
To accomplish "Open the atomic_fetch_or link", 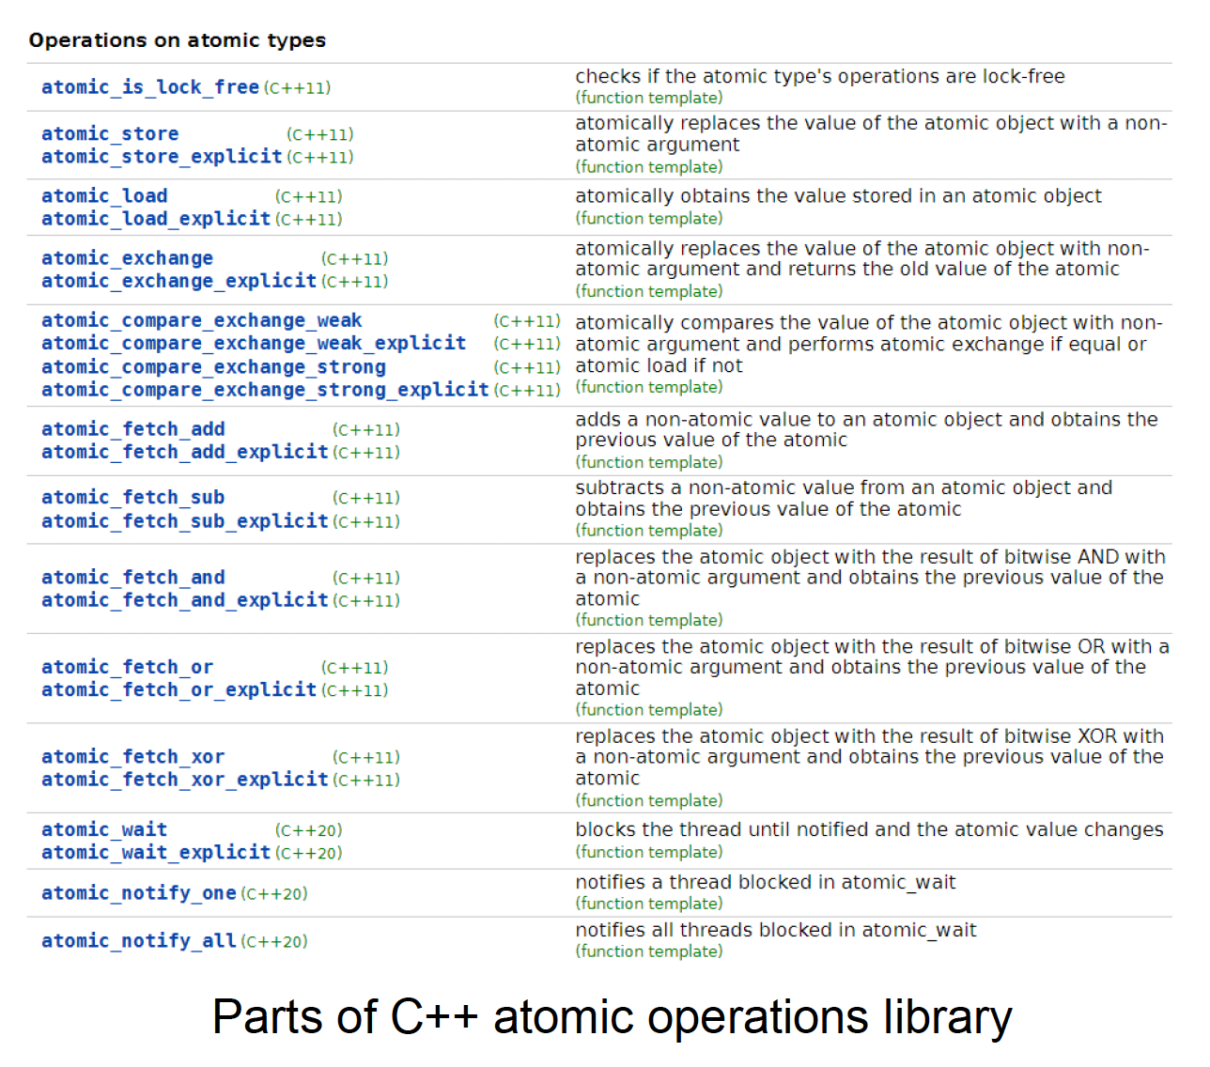I will click(127, 668).
